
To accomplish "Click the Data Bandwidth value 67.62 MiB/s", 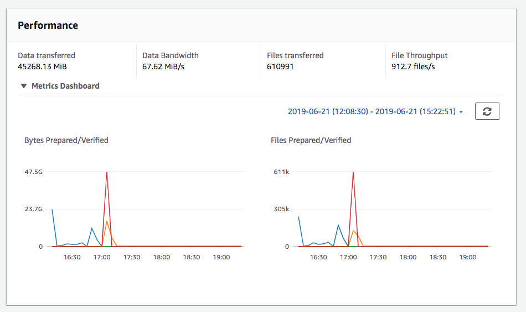I will [x=163, y=67].
